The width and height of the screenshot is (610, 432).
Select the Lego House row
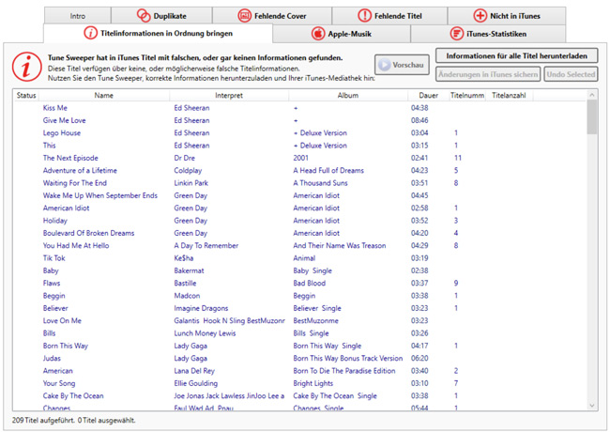[x=299, y=132]
